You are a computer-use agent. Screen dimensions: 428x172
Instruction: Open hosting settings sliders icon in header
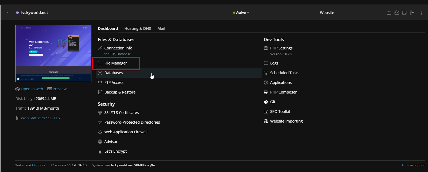pyautogui.click(x=412, y=13)
